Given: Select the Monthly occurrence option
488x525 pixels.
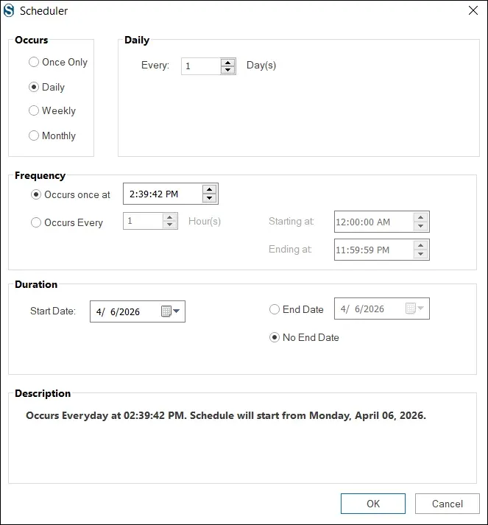Looking at the screenshot, I should (x=52, y=135).
